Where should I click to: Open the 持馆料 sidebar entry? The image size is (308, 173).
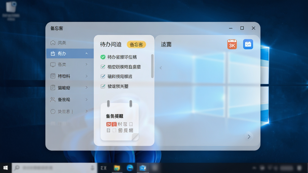coord(70,76)
